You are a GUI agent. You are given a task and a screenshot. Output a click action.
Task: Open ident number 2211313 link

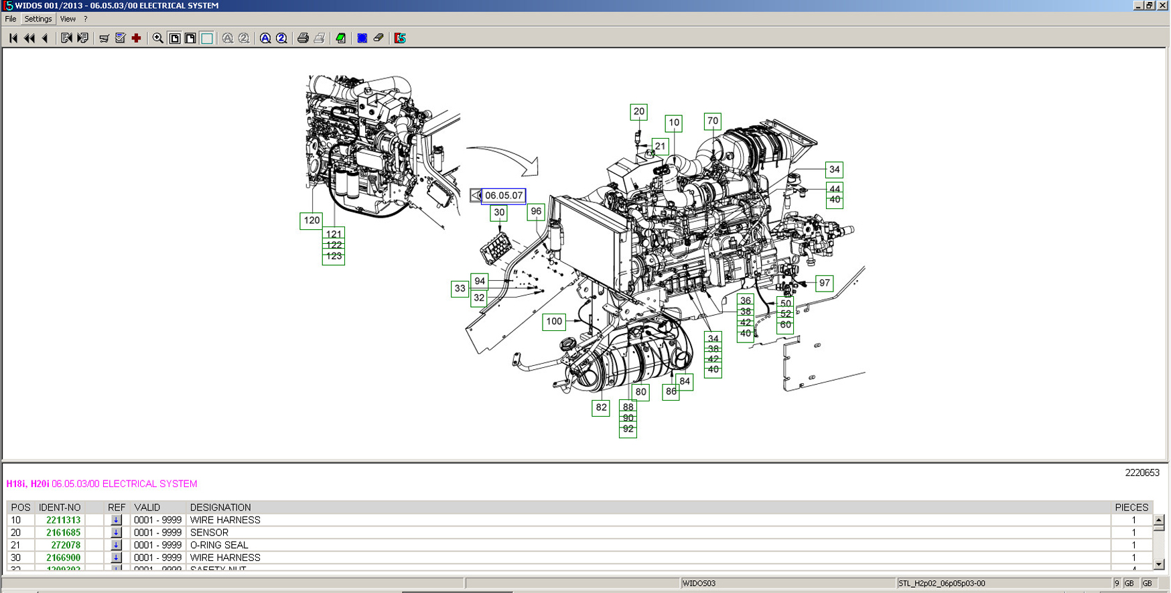tap(63, 520)
